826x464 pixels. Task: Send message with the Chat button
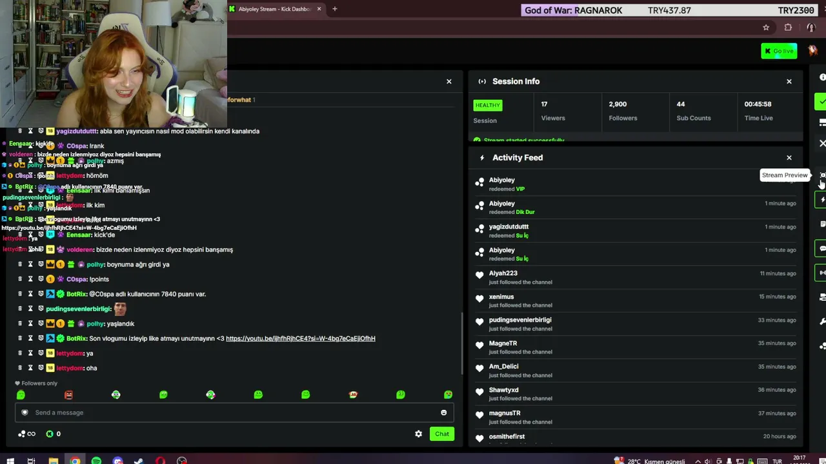pos(442,434)
